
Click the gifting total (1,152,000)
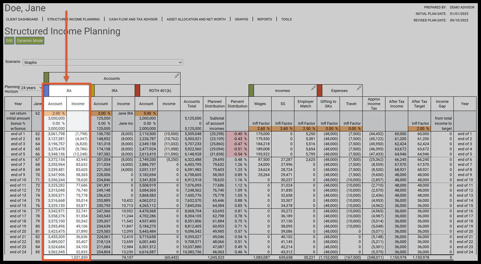click(x=329, y=257)
